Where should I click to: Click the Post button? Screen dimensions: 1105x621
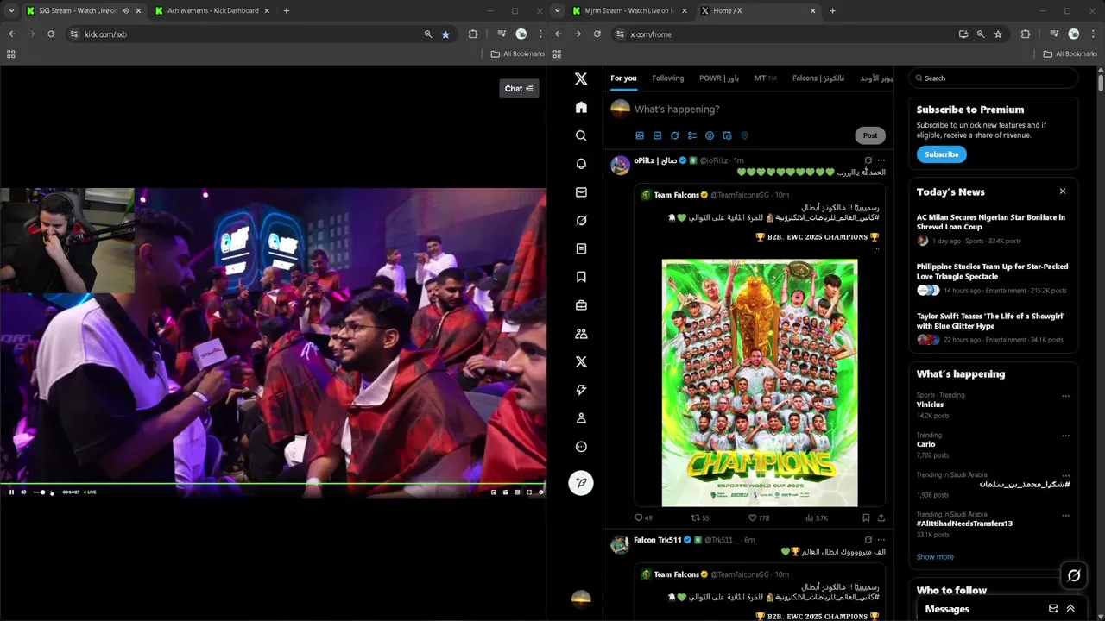click(870, 135)
